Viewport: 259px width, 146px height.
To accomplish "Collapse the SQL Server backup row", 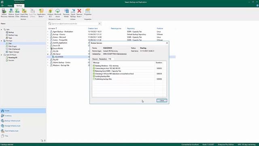I will 48,54.
